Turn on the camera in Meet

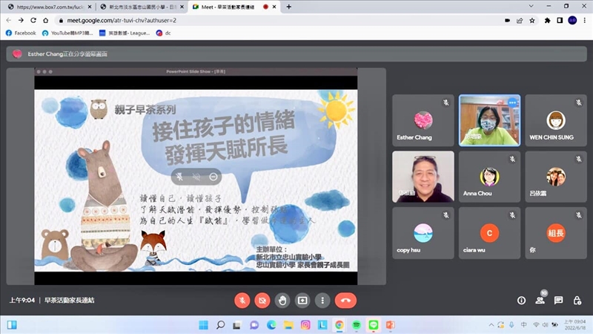tap(262, 300)
